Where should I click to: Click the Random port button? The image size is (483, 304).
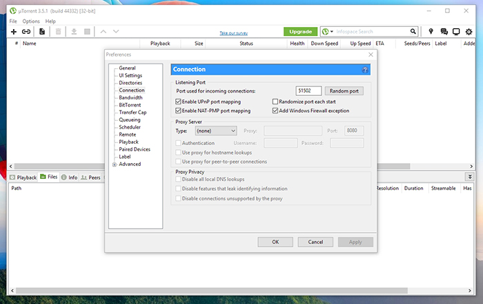click(x=344, y=91)
